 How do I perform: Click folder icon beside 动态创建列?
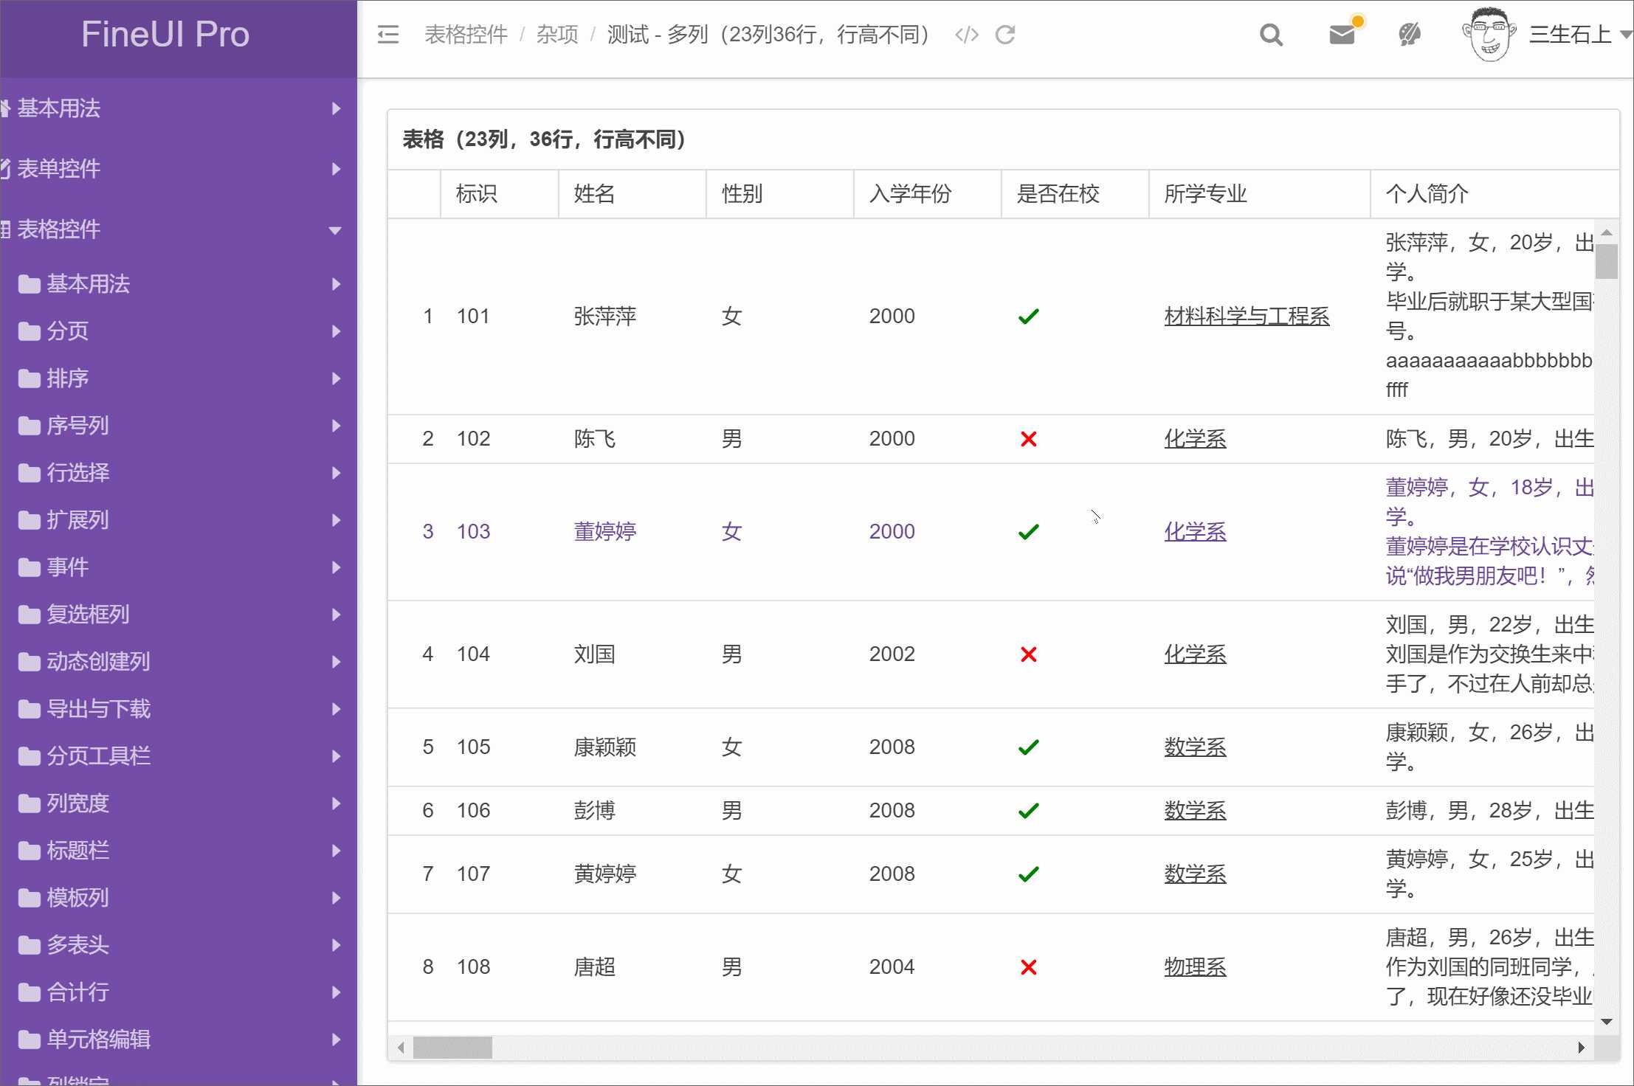pyautogui.click(x=30, y=662)
